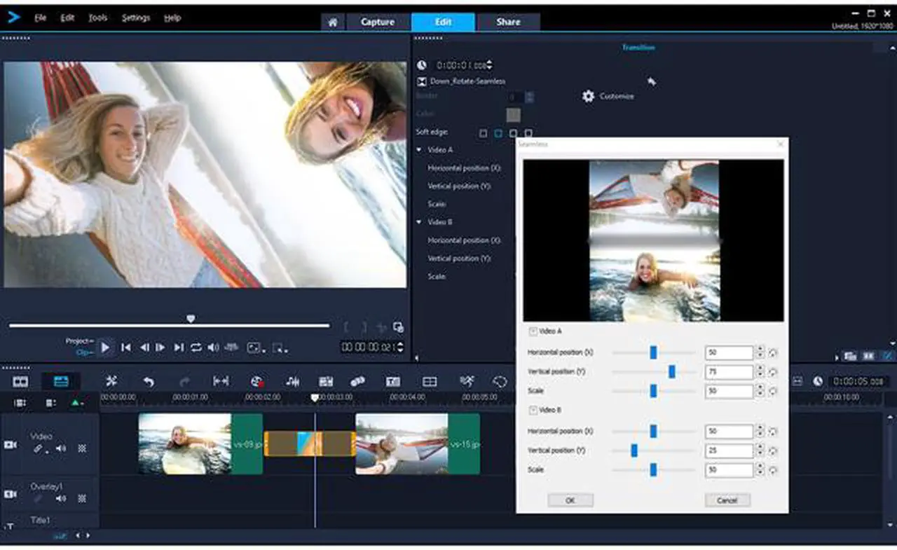Toggle repeat playback loop
Image resolution: width=897 pixels, height=550 pixels.
pyautogui.click(x=196, y=347)
